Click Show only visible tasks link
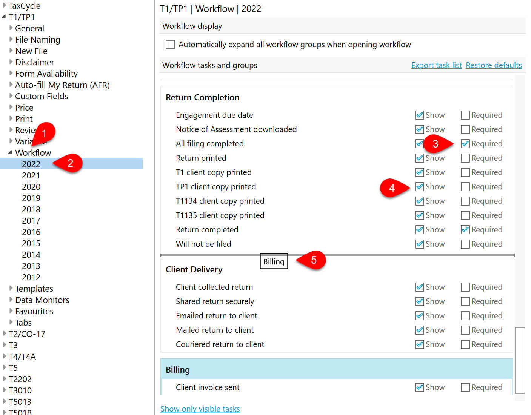The height and width of the screenshot is (415, 531). tap(200, 409)
